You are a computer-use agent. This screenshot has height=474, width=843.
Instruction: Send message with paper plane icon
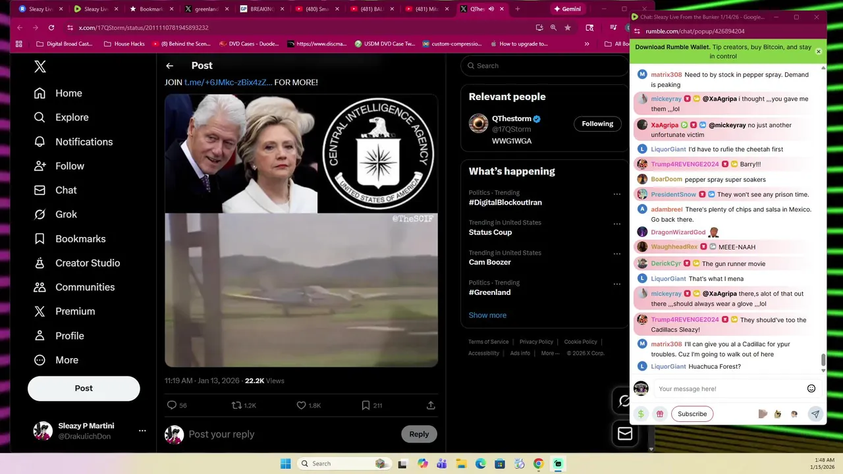815,414
